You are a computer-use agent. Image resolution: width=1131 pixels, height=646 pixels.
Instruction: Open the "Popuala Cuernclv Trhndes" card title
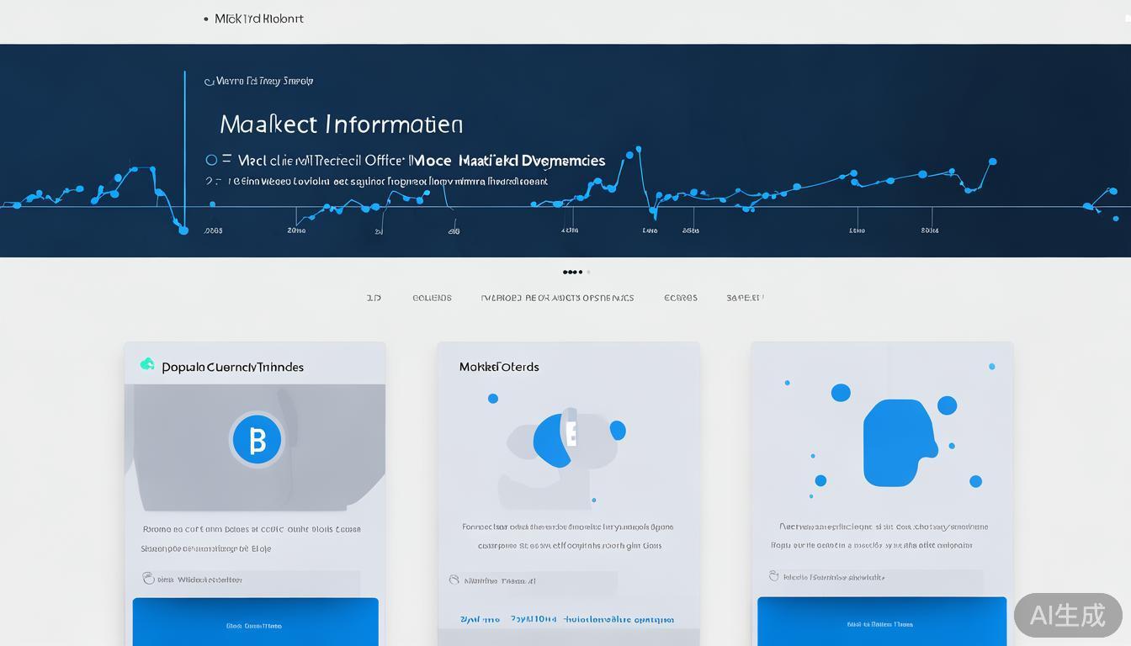232,367
